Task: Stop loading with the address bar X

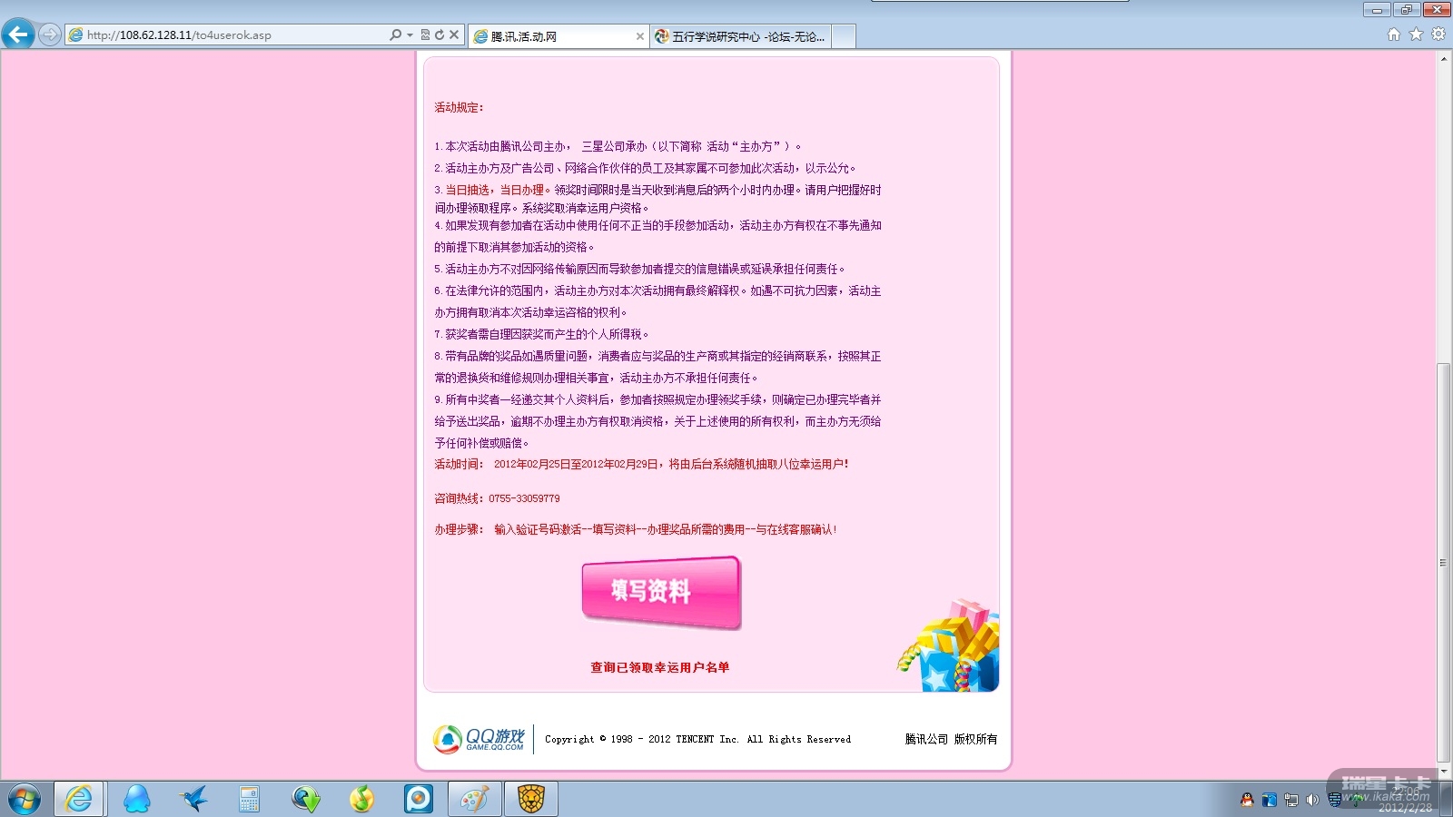Action: click(454, 35)
